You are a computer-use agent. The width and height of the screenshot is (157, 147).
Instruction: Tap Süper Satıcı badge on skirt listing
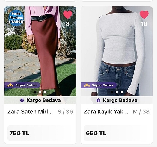(x=22, y=85)
